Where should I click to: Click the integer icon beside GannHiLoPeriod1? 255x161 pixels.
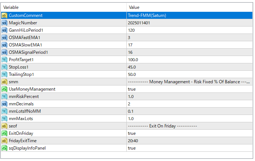click(x=4, y=30)
